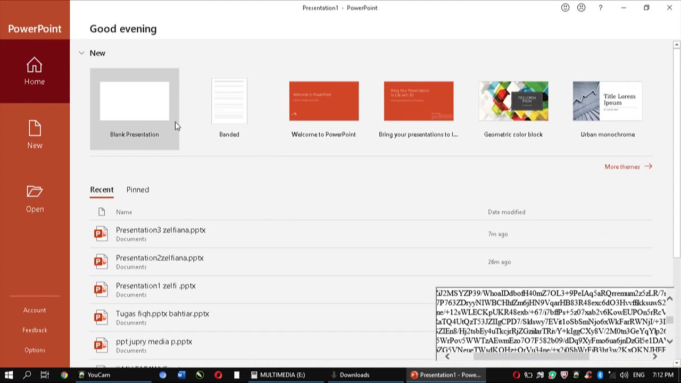The height and width of the screenshot is (383, 681).
Task: Click the frown face feedback icon
Action: [x=581, y=7]
